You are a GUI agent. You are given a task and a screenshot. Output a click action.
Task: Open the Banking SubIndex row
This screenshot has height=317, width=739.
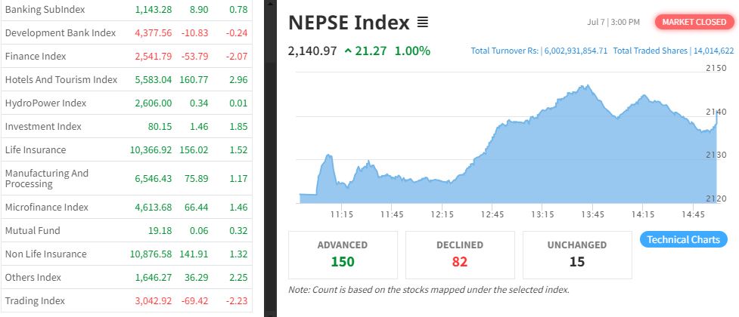[45, 9]
